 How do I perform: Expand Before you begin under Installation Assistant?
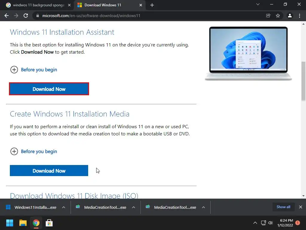(33, 69)
